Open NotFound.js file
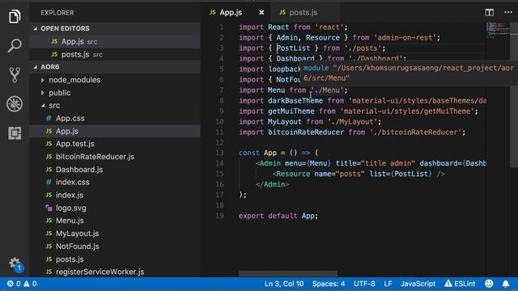The width and height of the screenshot is (518, 291). coord(78,247)
